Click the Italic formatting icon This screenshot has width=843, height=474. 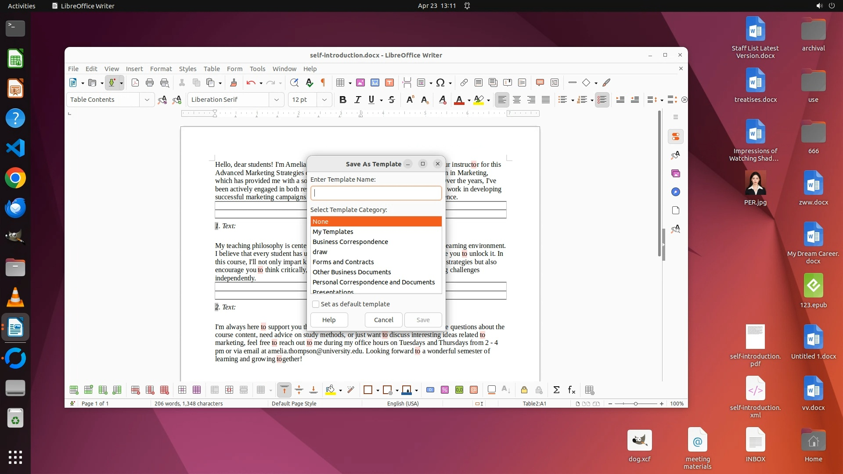click(357, 100)
